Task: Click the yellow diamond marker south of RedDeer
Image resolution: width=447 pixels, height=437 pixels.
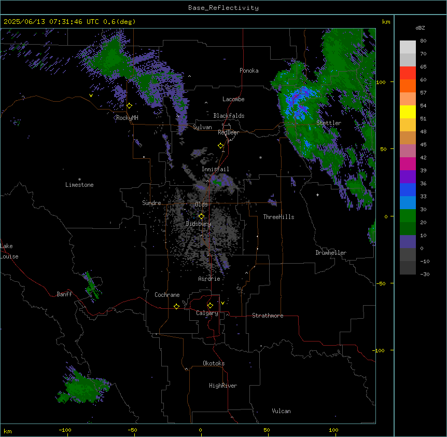Action: (x=221, y=146)
